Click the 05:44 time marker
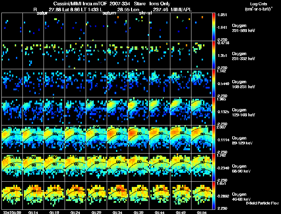Image resolution: width=281 pixels, height=214 pixels. coord(160,212)
